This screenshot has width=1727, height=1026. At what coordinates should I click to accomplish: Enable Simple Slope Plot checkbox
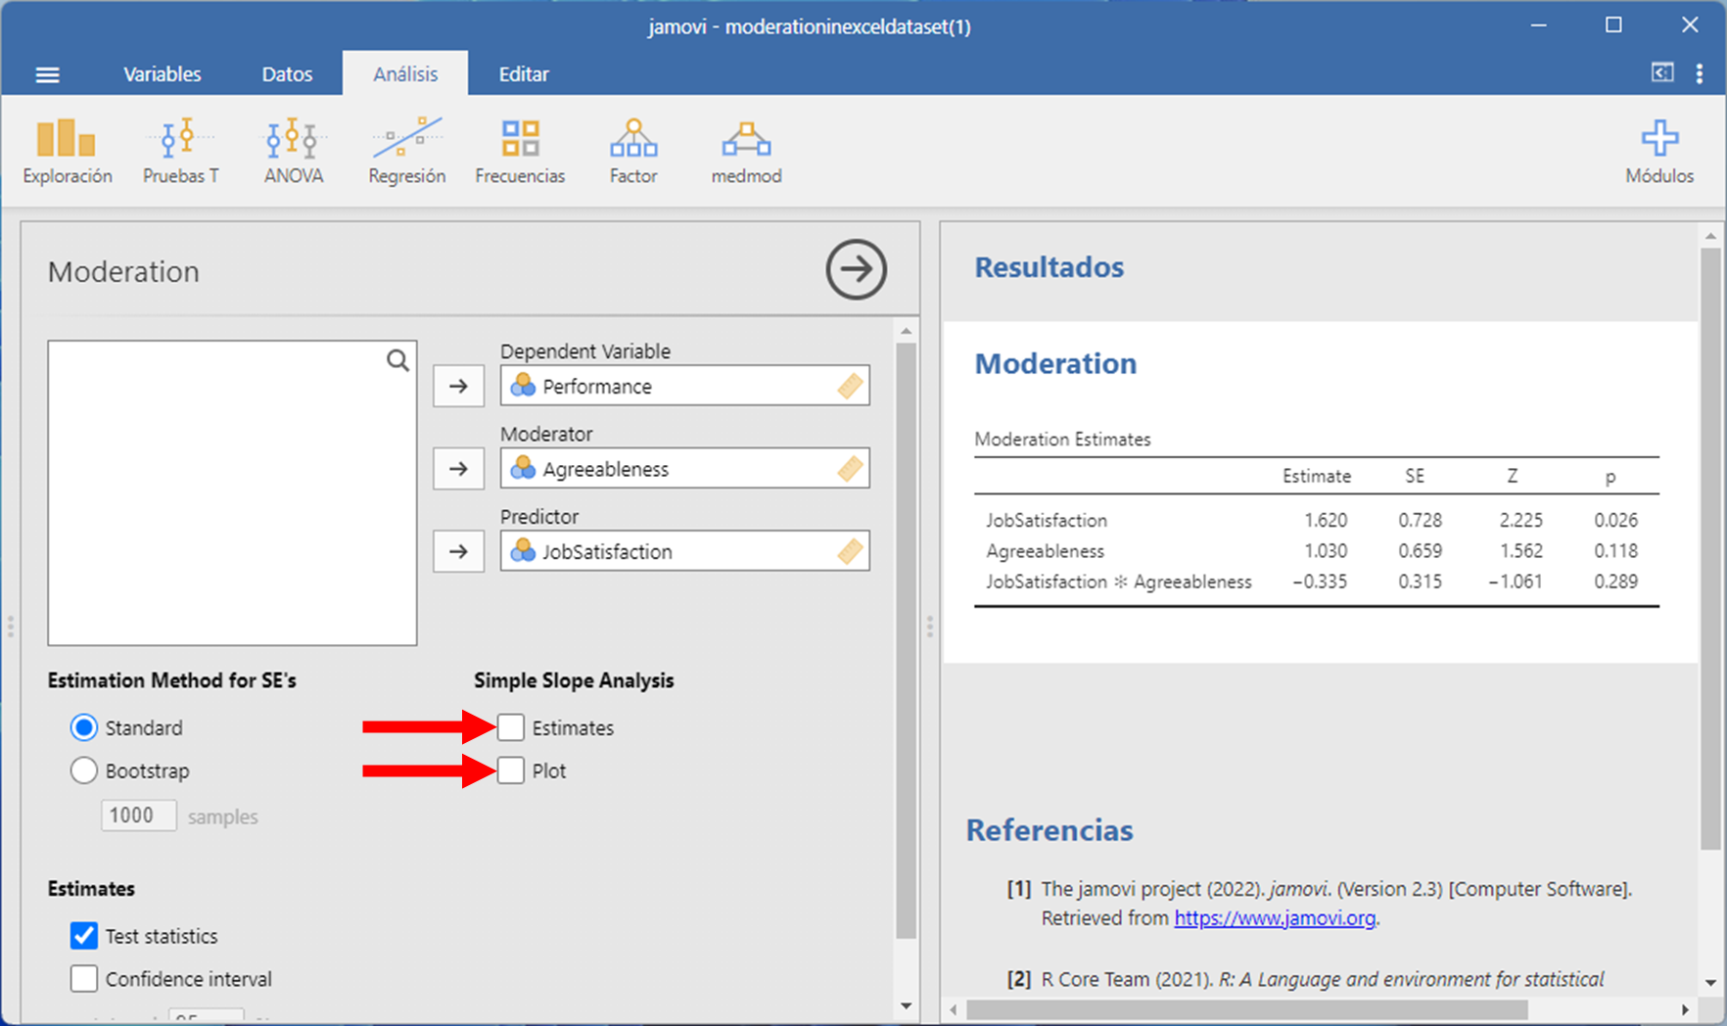point(511,770)
